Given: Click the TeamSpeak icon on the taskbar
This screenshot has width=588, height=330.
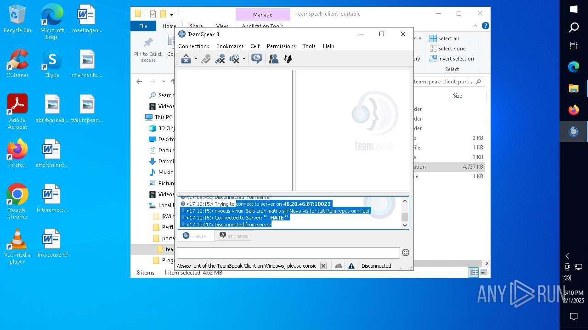Looking at the screenshot, I should 574,132.
